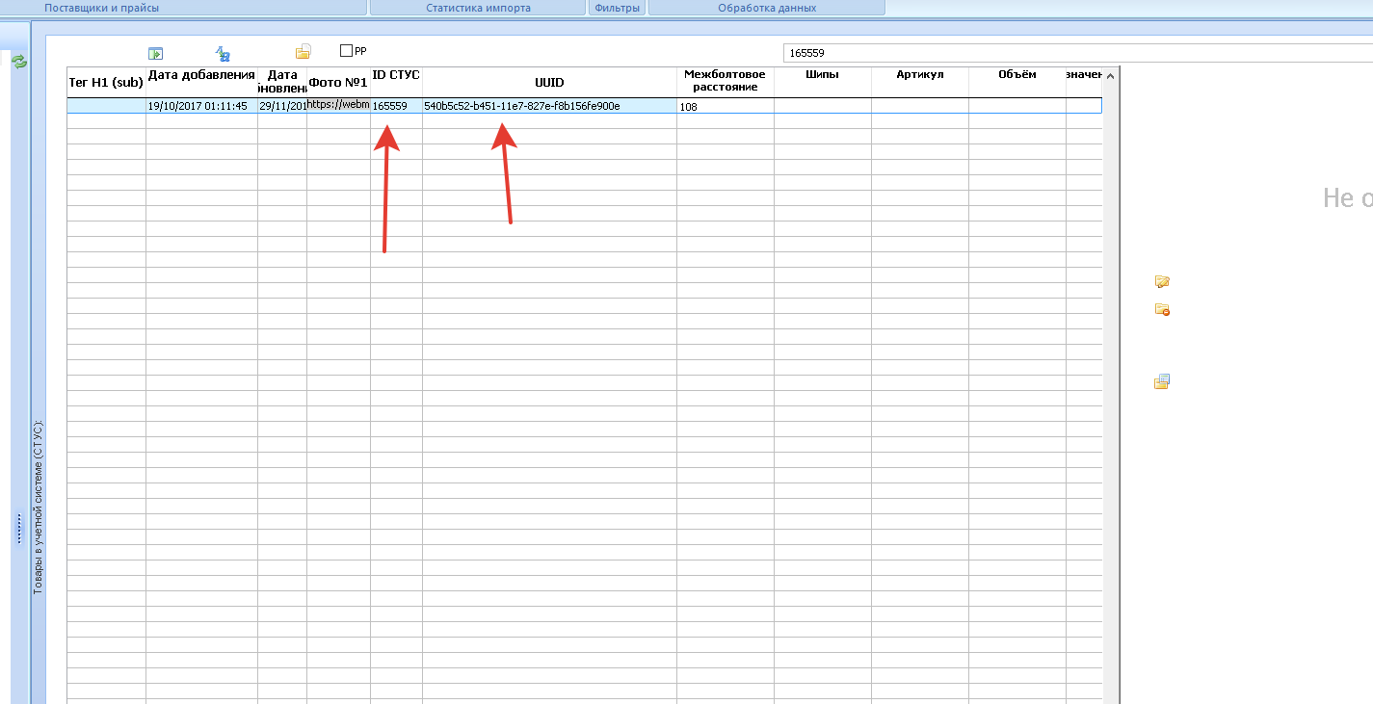Image resolution: width=1373 pixels, height=704 pixels.
Task: Click the Фото №1 column header
Action: pyautogui.click(x=338, y=83)
